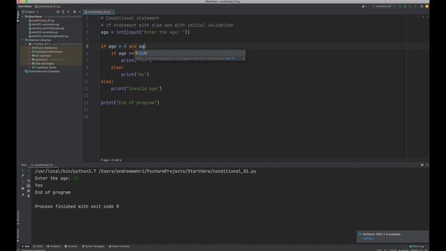
Task: Click the green Debug bug icon in the top toolbar
Action: 405,6
